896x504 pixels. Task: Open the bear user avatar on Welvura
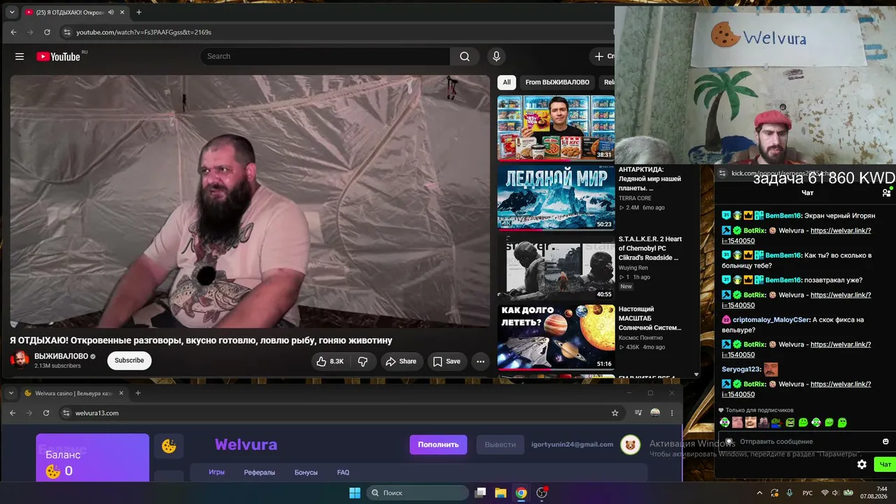[x=631, y=444]
